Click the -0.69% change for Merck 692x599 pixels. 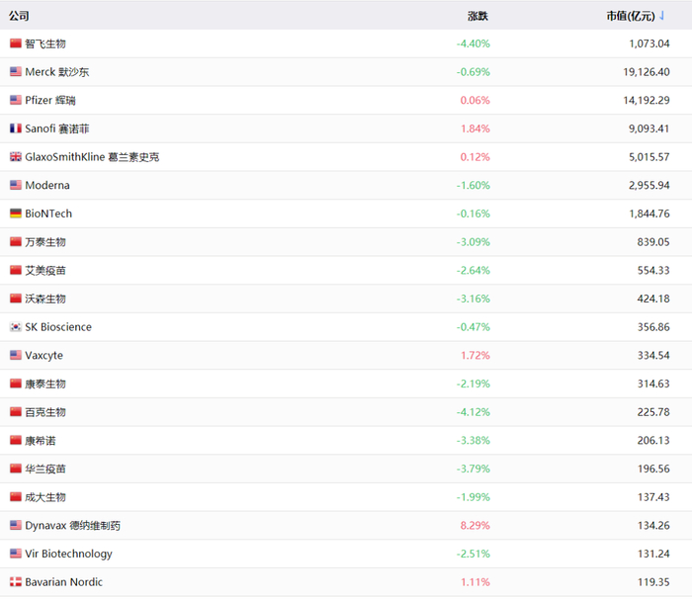point(474,72)
